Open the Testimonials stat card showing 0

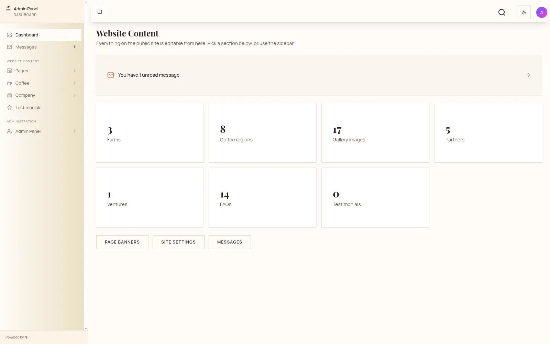click(x=375, y=197)
